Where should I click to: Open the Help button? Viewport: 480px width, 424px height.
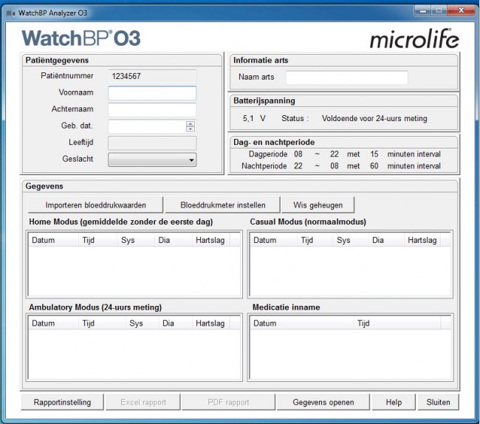coord(394,403)
